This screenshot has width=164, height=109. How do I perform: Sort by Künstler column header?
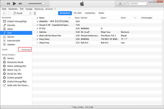pos(84,18)
